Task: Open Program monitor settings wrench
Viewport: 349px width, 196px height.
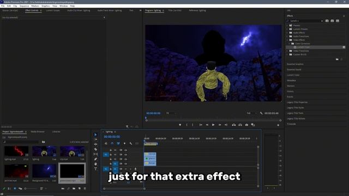Action: (261, 113)
